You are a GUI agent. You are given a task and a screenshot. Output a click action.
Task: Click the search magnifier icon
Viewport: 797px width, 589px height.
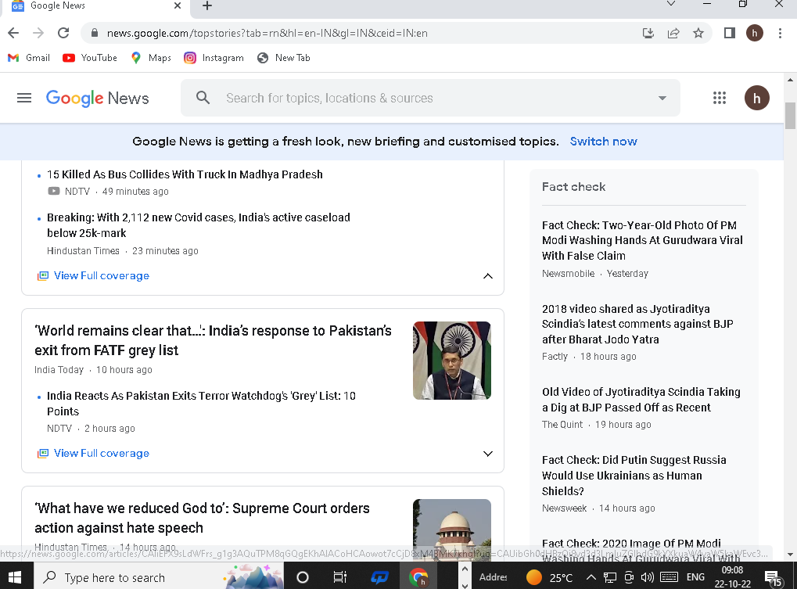203,98
